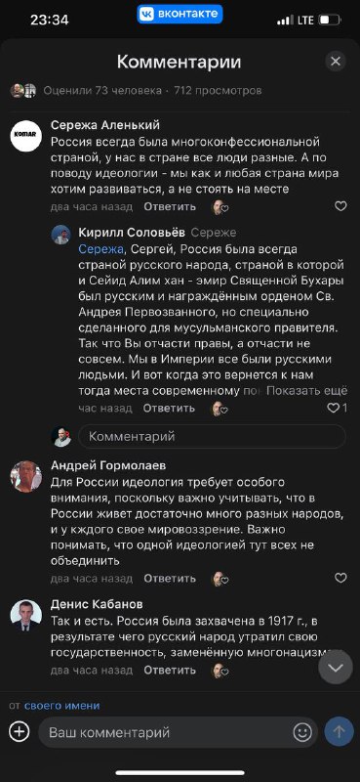This screenshot has height=782, width=360.
Task: Open the своего имени author selector
Action: 61,706
